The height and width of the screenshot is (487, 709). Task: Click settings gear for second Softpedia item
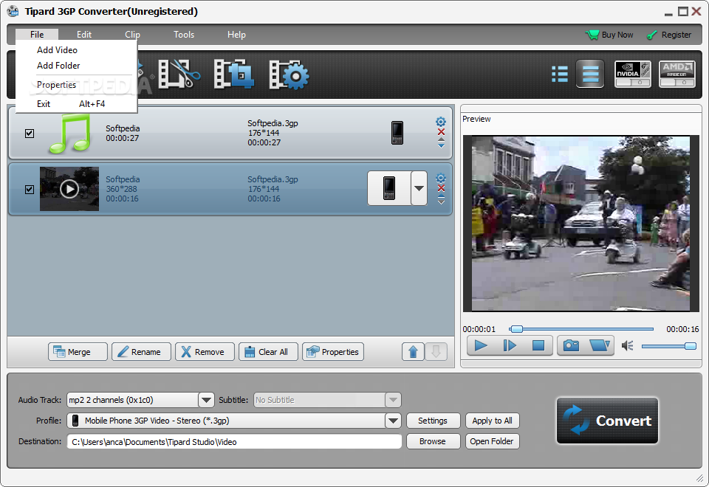441,178
